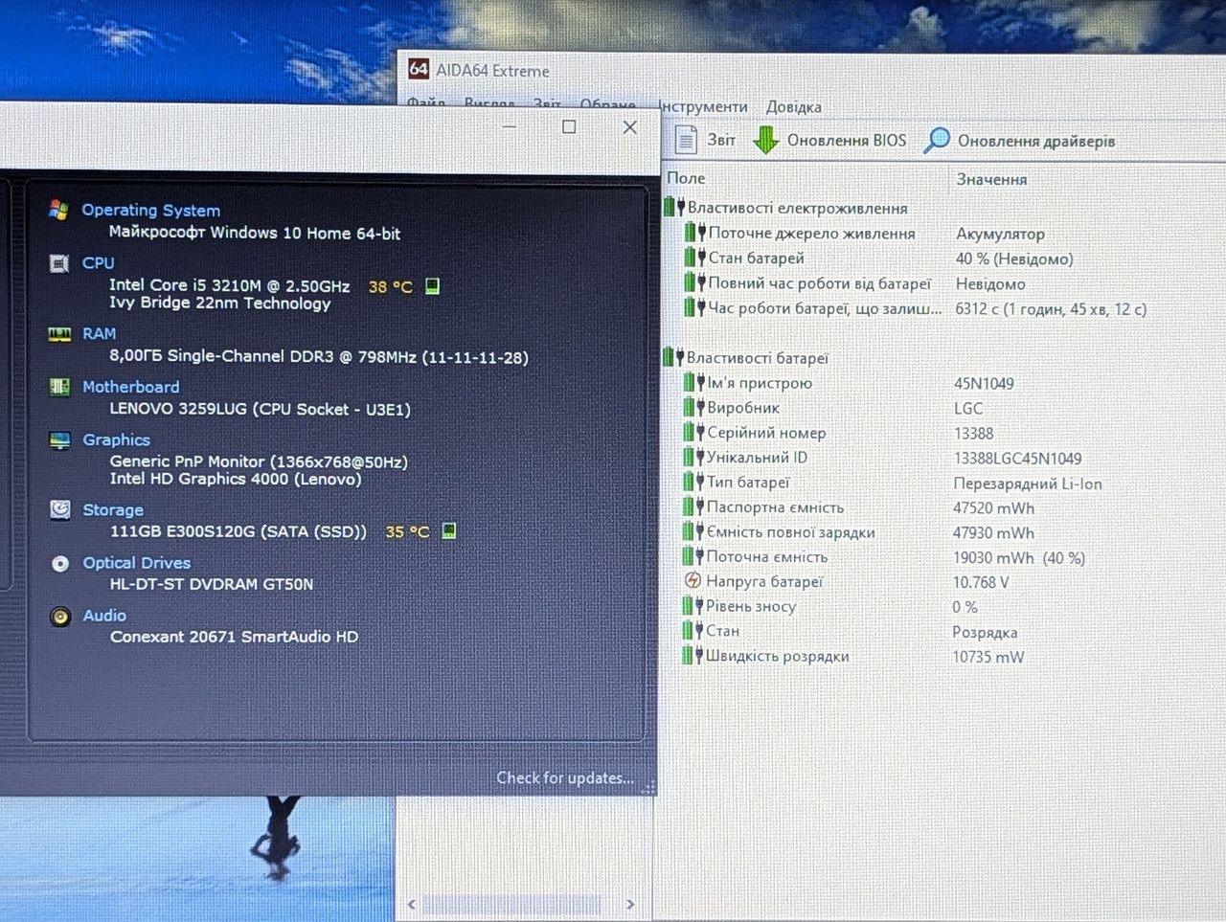Click the green CPU temperature indicator icon
Image resolution: width=1226 pixels, height=922 pixels.
(x=432, y=286)
